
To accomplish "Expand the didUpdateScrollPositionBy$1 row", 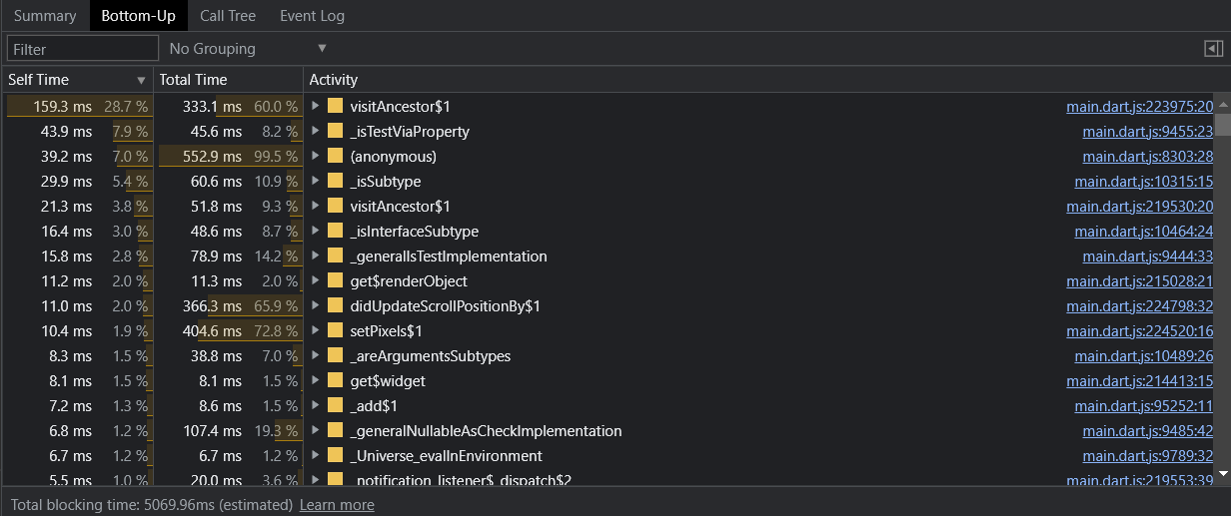I will (x=315, y=305).
